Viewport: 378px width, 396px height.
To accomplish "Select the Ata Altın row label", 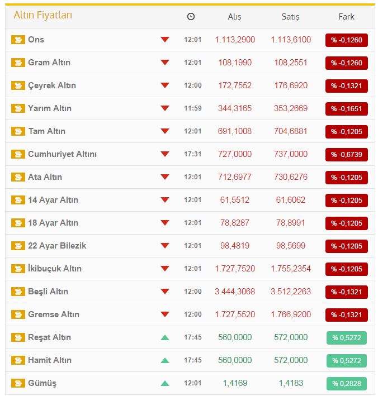I will (x=45, y=177).
